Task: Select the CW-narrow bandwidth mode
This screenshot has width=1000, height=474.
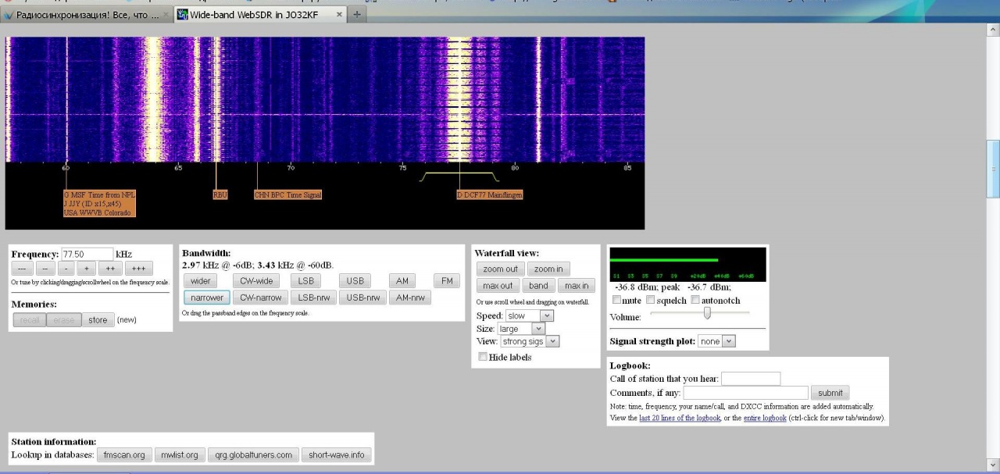Action: pos(260,298)
